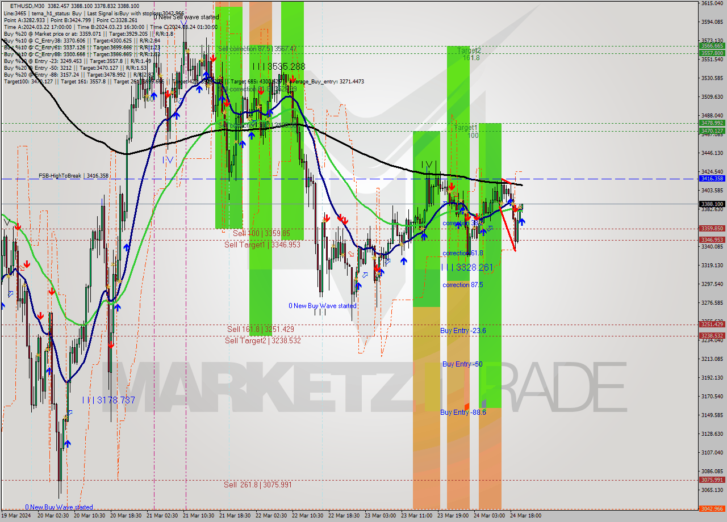Image resolution: width=727 pixels, height=522 pixels.
Task: Click the '21 Mar 10:30' time axis label
Action: coord(198,516)
